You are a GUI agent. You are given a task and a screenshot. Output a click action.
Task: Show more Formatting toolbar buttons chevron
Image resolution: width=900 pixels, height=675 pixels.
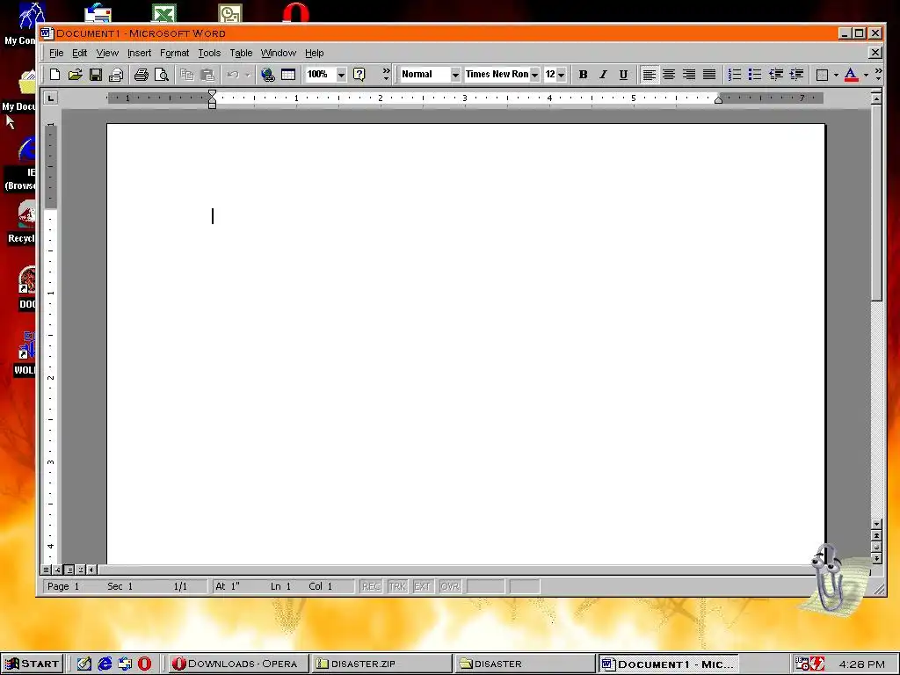[878, 74]
